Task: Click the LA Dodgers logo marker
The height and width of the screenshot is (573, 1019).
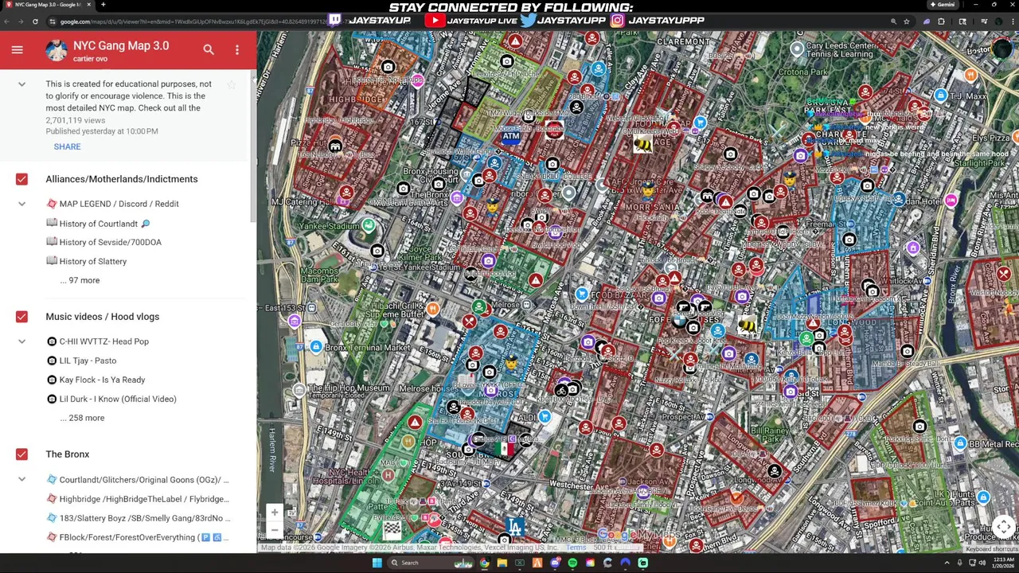Action: coord(515,527)
